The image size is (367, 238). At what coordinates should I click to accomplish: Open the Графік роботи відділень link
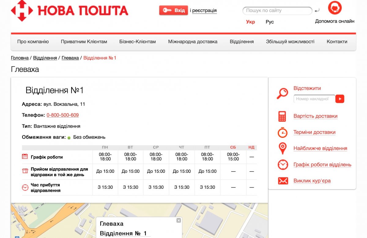pyautogui.click(x=322, y=165)
